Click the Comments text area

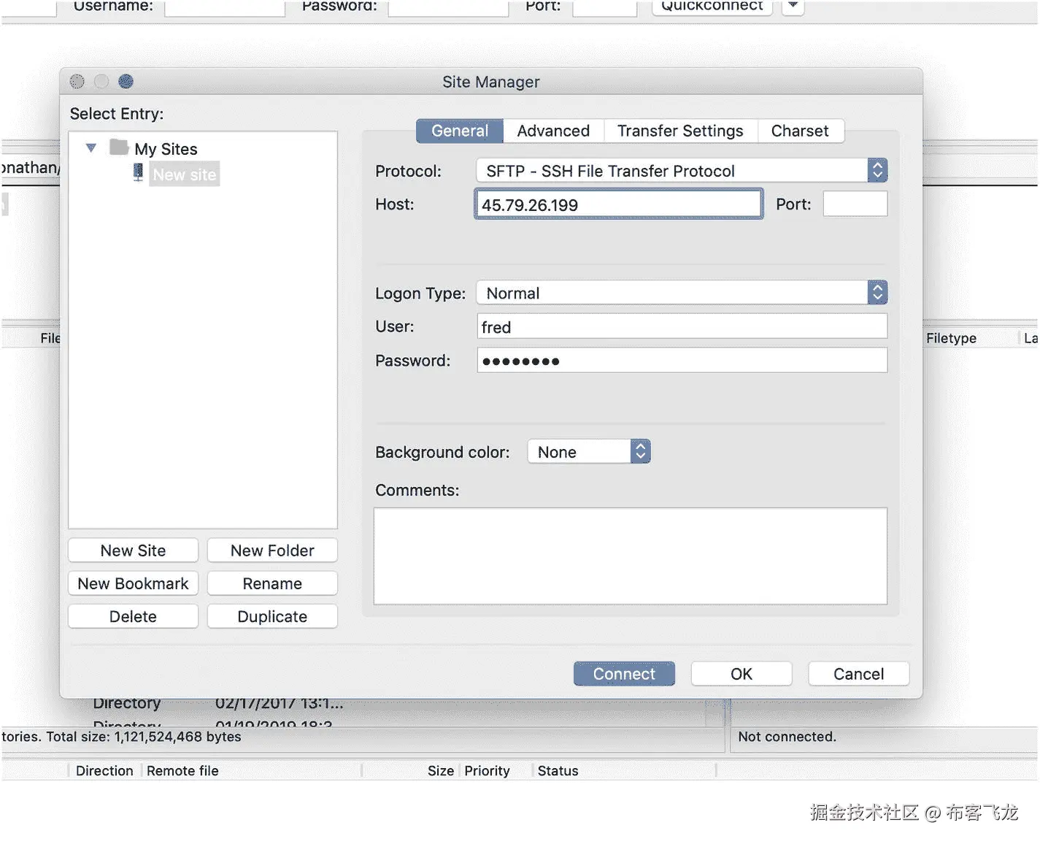click(631, 556)
